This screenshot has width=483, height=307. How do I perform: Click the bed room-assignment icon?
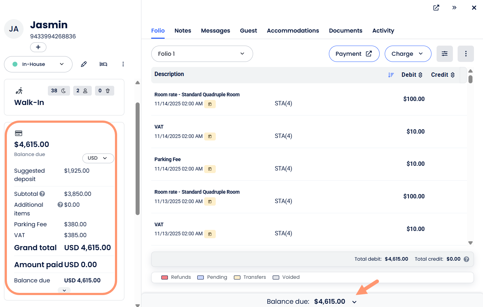(103, 64)
